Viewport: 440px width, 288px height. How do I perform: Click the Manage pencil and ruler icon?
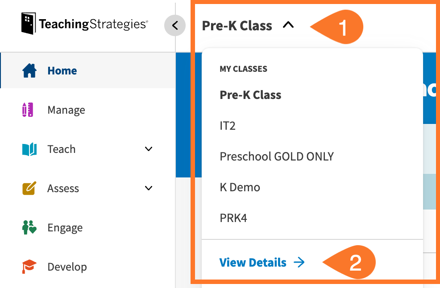point(28,110)
